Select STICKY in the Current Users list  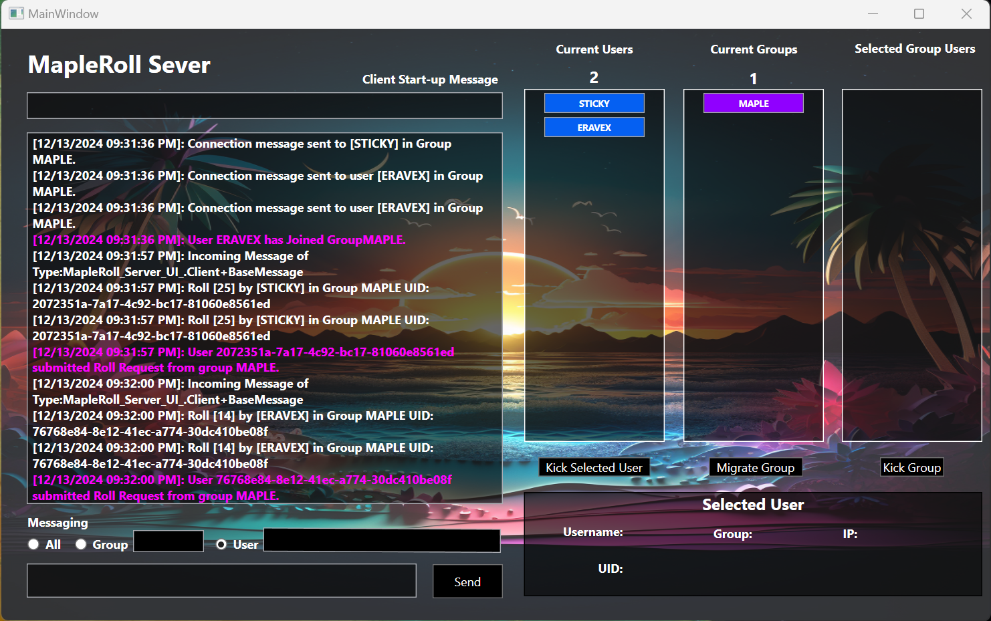point(594,103)
